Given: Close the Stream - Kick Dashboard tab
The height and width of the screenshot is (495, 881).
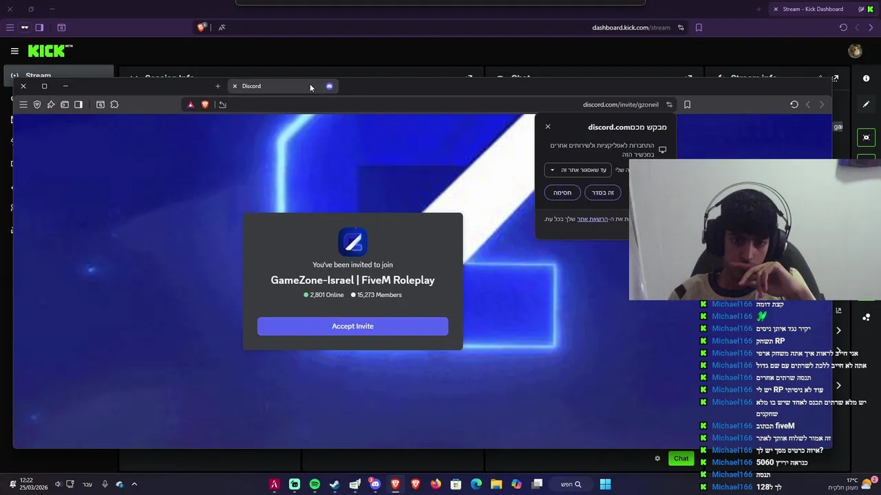Looking at the screenshot, I should [x=776, y=9].
